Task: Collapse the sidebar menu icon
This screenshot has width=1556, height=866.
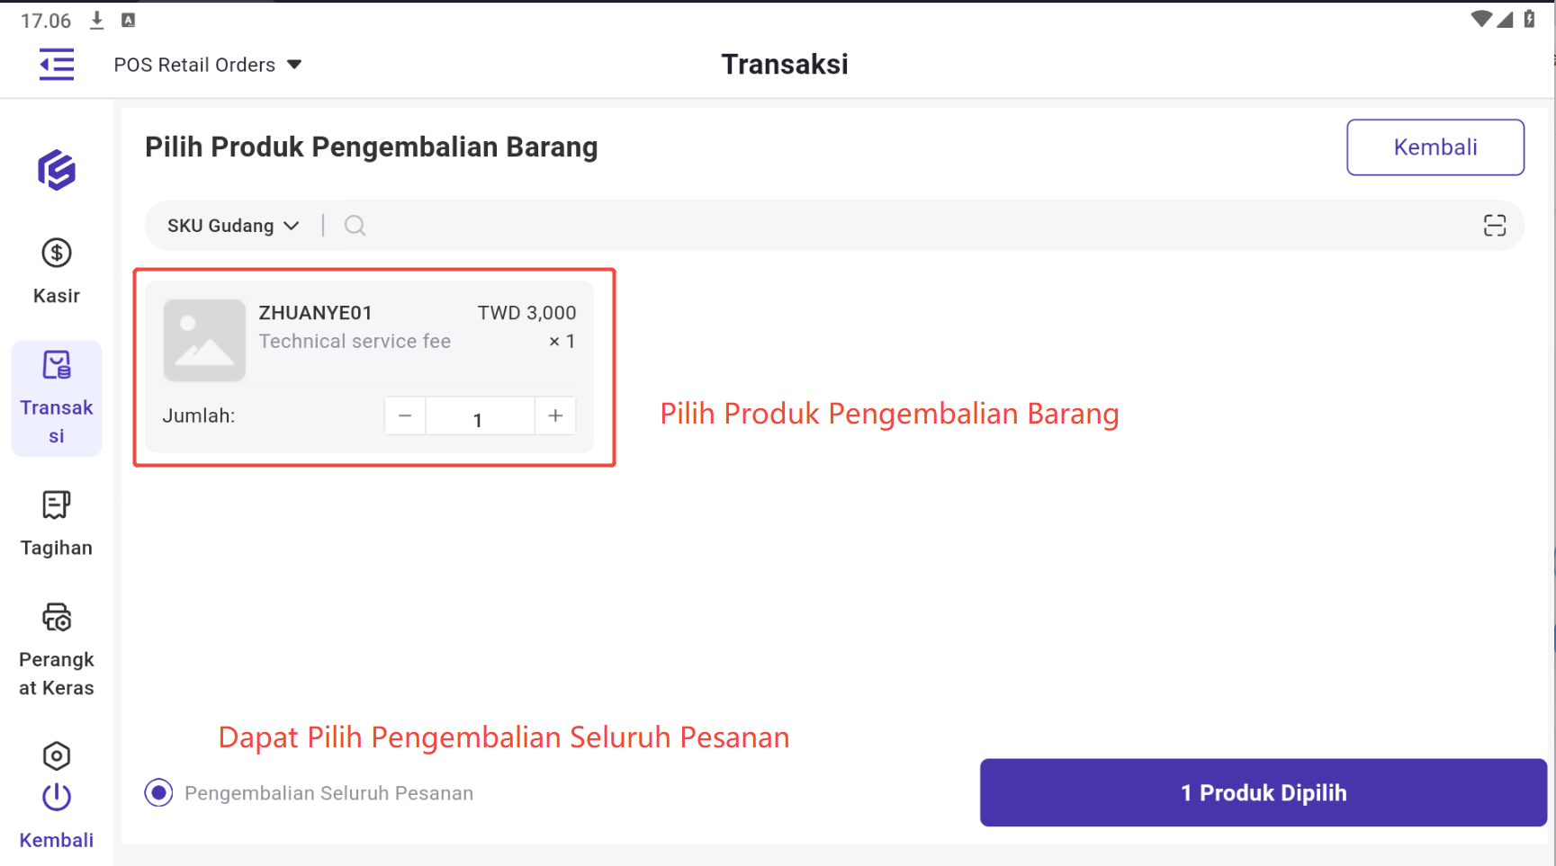Action: (x=57, y=65)
